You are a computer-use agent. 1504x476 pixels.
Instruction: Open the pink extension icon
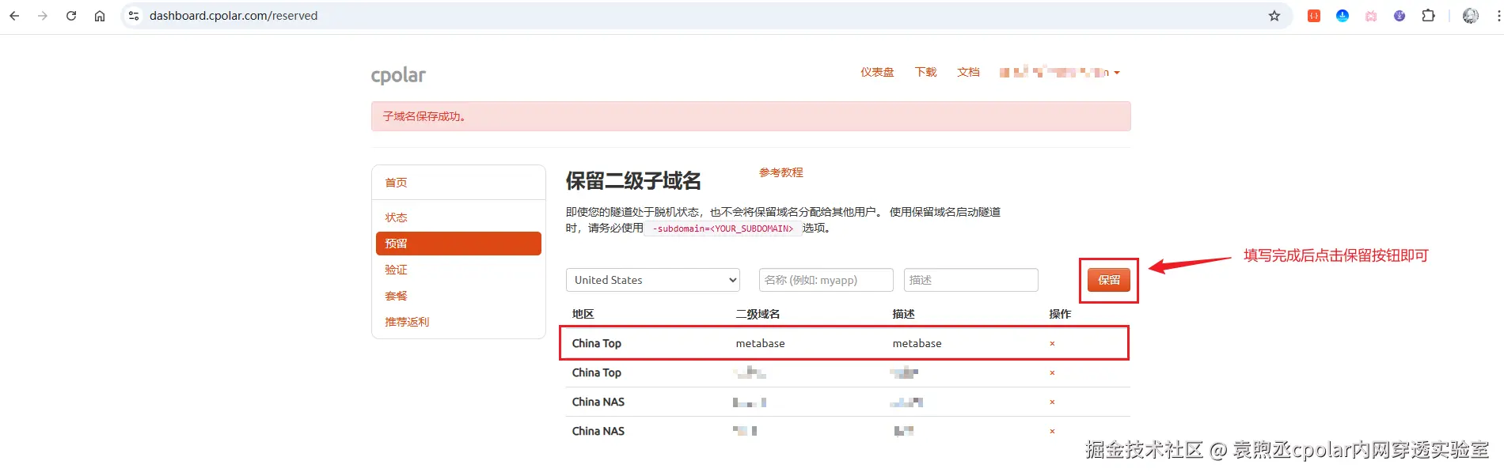(x=1371, y=16)
